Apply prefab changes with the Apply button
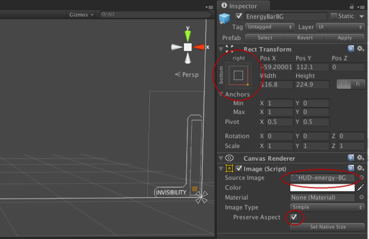 pyautogui.click(x=344, y=38)
